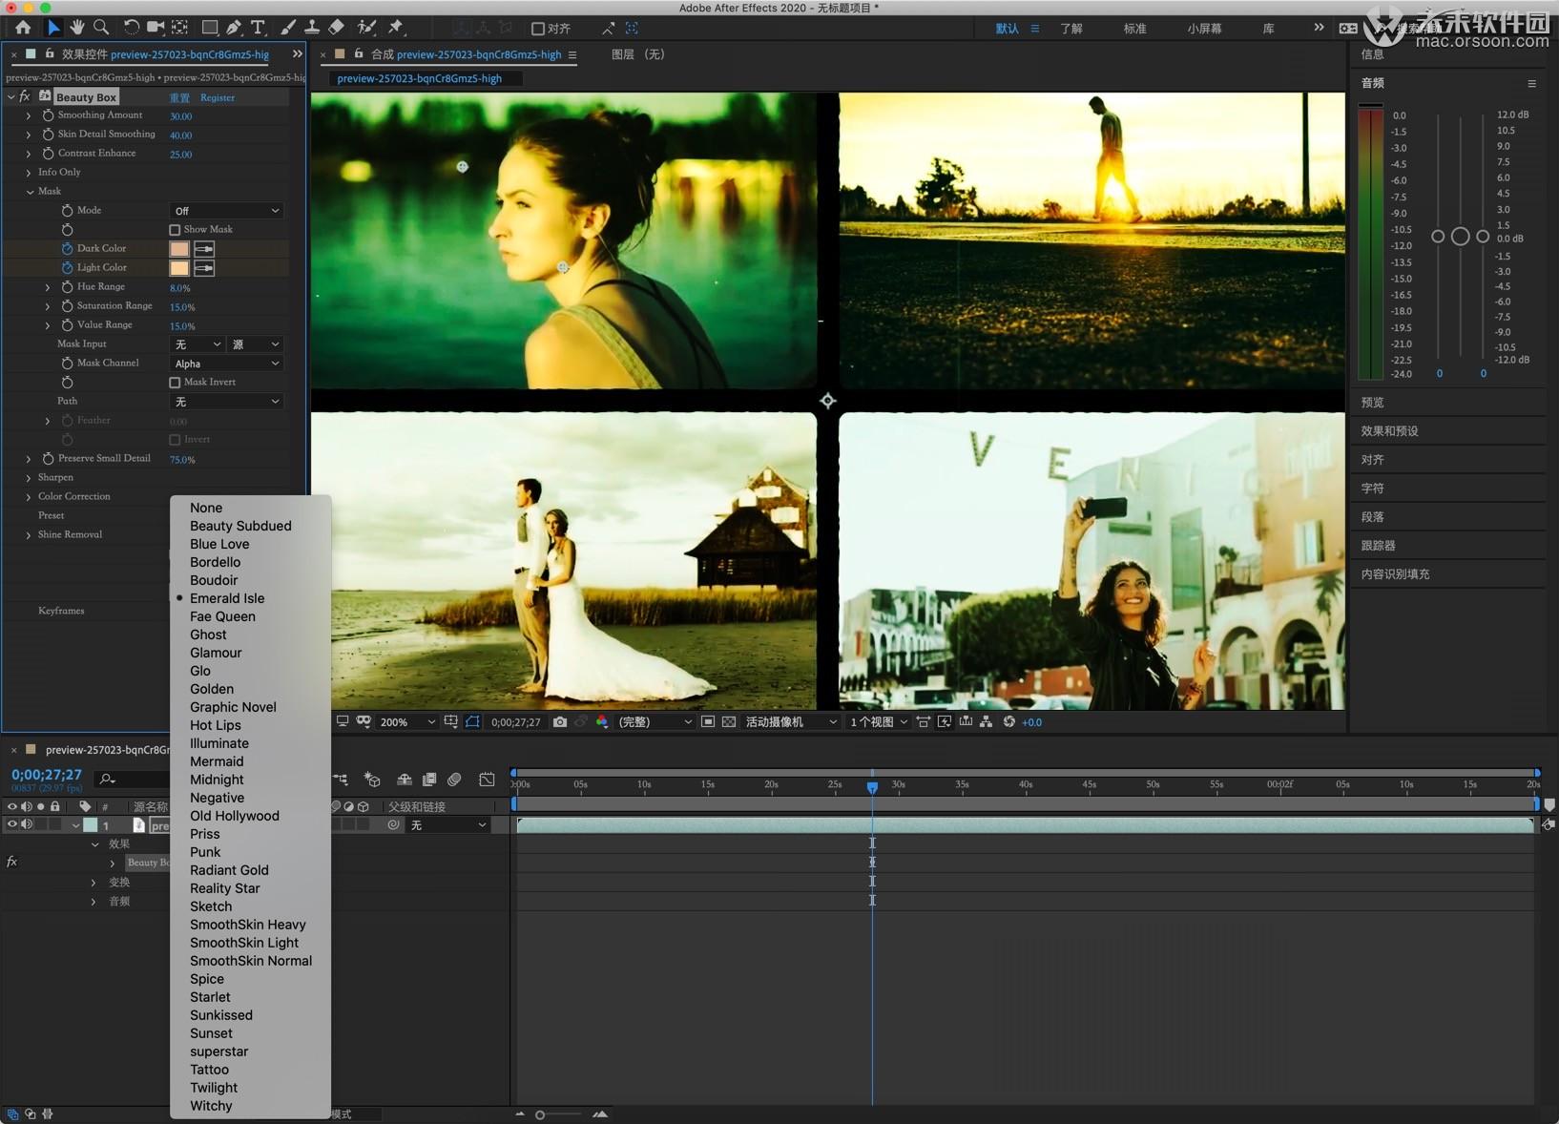The width and height of the screenshot is (1559, 1124).
Task: Select the Clone Stamp tool
Action: (312, 28)
